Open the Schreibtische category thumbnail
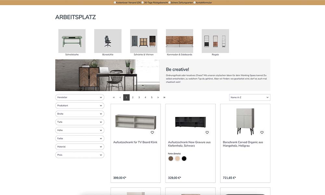 tap(72, 41)
